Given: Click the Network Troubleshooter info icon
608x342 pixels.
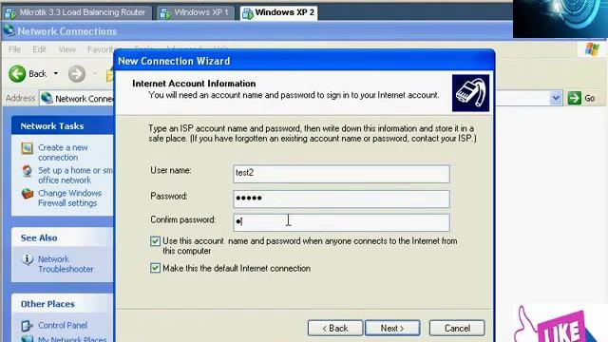Looking at the screenshot, I should click(28, 259).
